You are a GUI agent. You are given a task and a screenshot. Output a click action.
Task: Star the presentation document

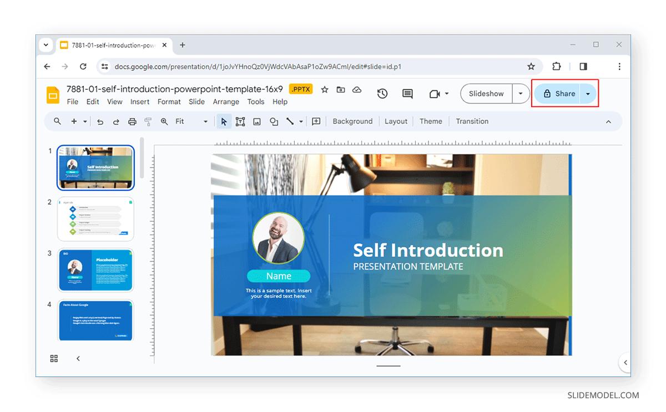point(325,89)
